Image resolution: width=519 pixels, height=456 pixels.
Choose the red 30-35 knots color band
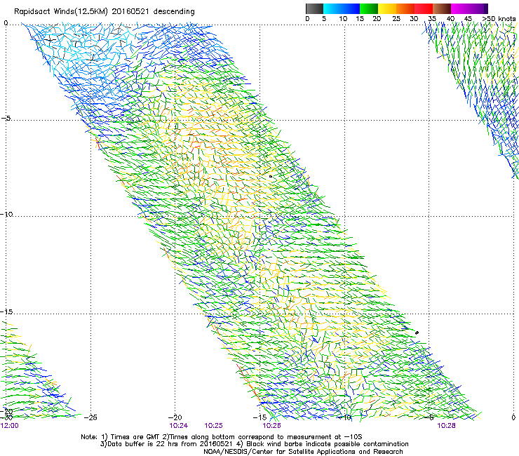(x=424, y=8)
